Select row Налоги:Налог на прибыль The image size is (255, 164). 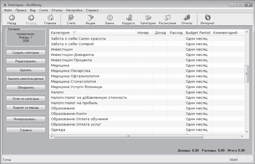(147, 103)
